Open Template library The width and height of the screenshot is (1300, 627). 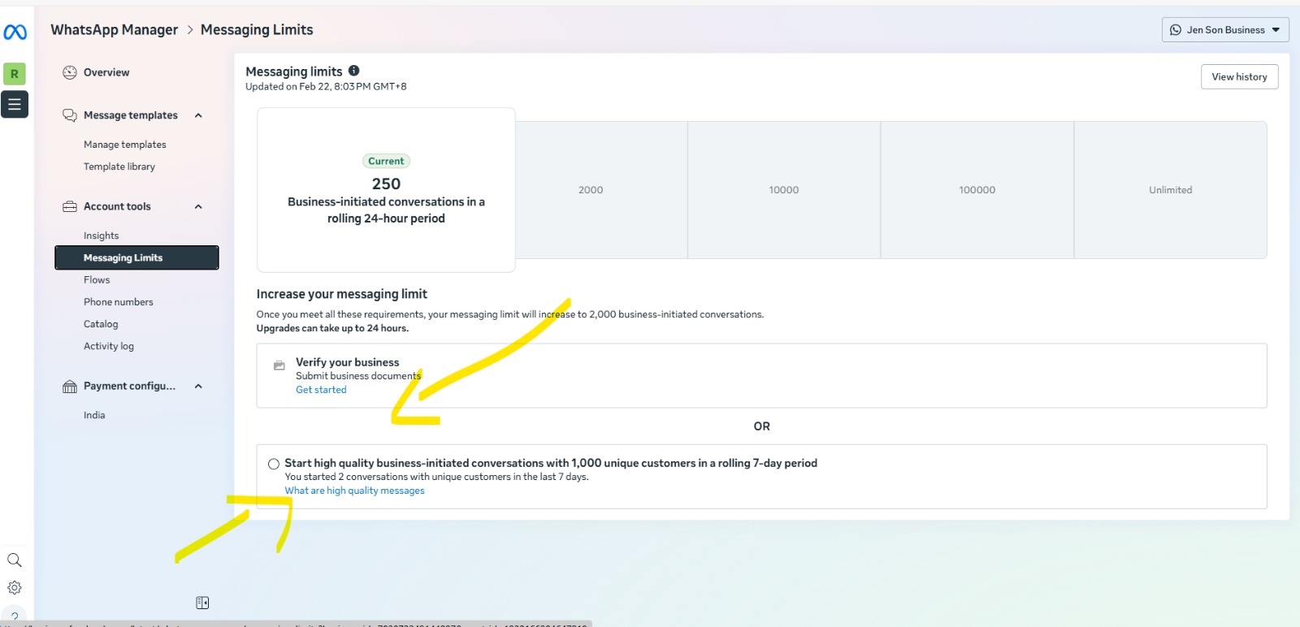119,166
